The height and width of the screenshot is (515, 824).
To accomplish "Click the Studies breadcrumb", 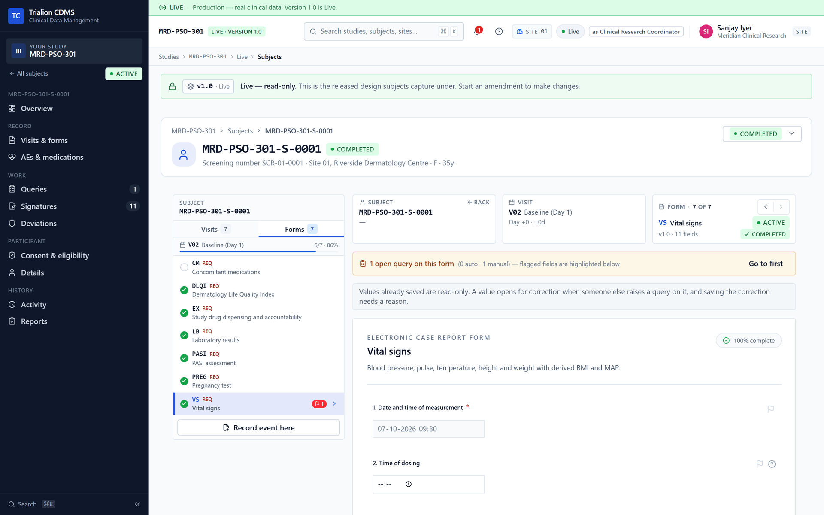I will pos(169,57).
